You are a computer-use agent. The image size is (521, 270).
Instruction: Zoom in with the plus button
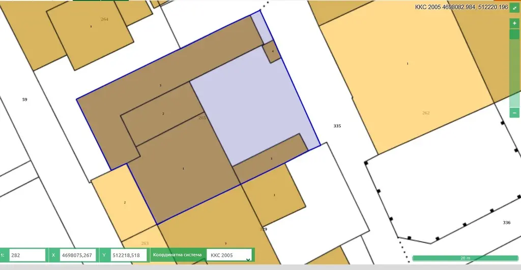pyautogui.click(x=514, y=23)
